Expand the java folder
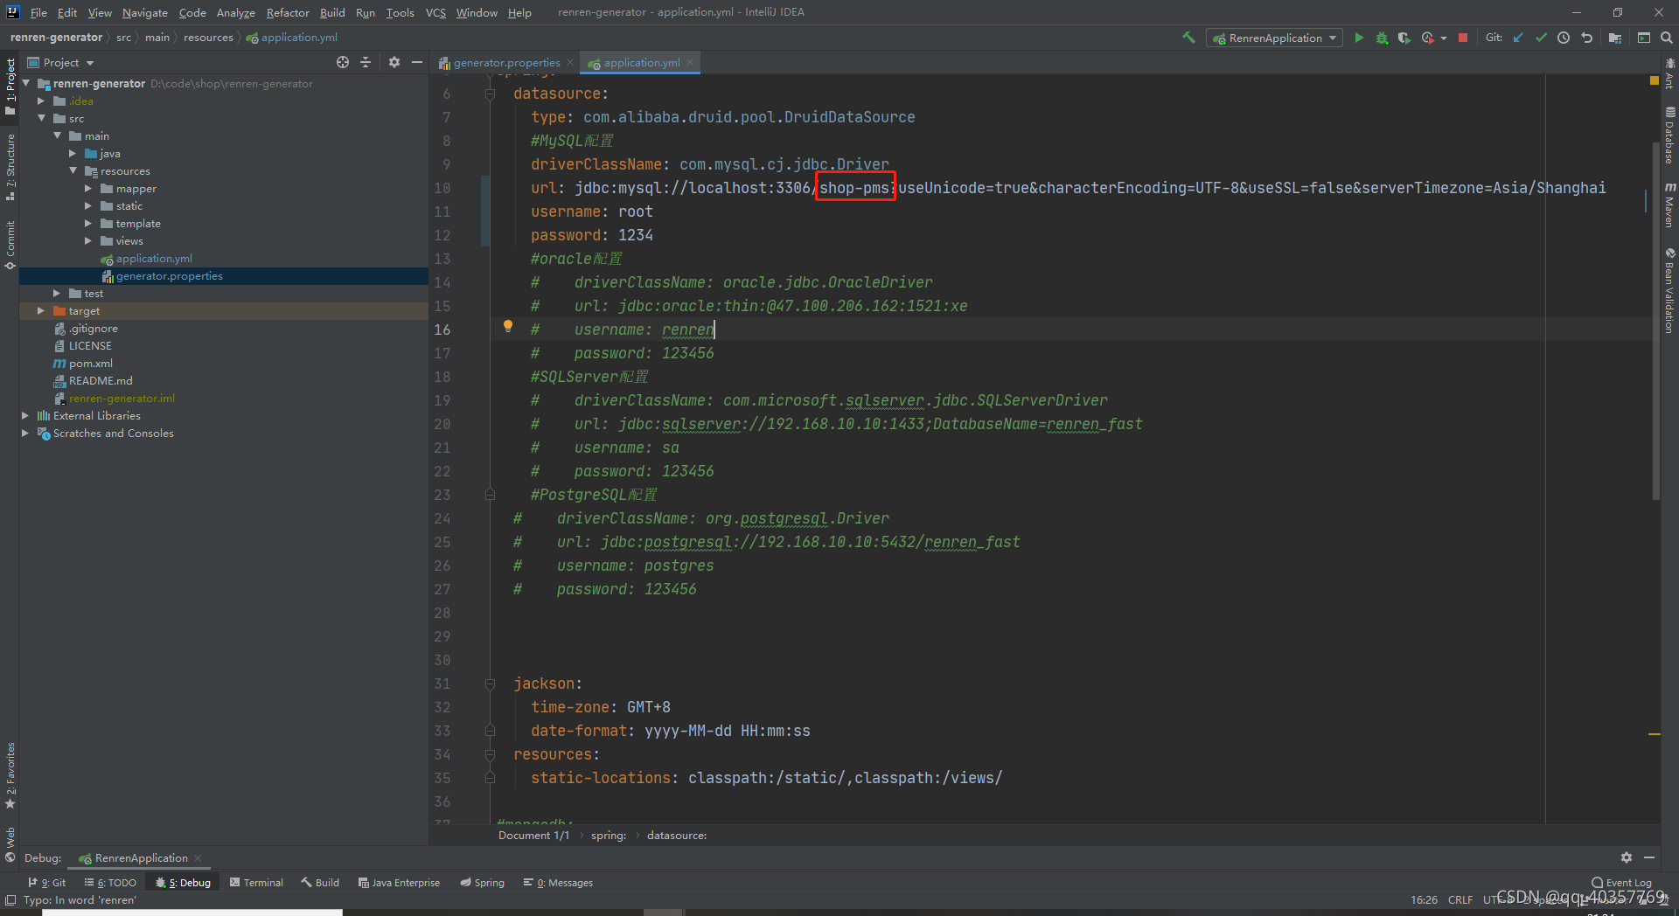The width and height of the screenshot is (1679, 916). point(73,153)
